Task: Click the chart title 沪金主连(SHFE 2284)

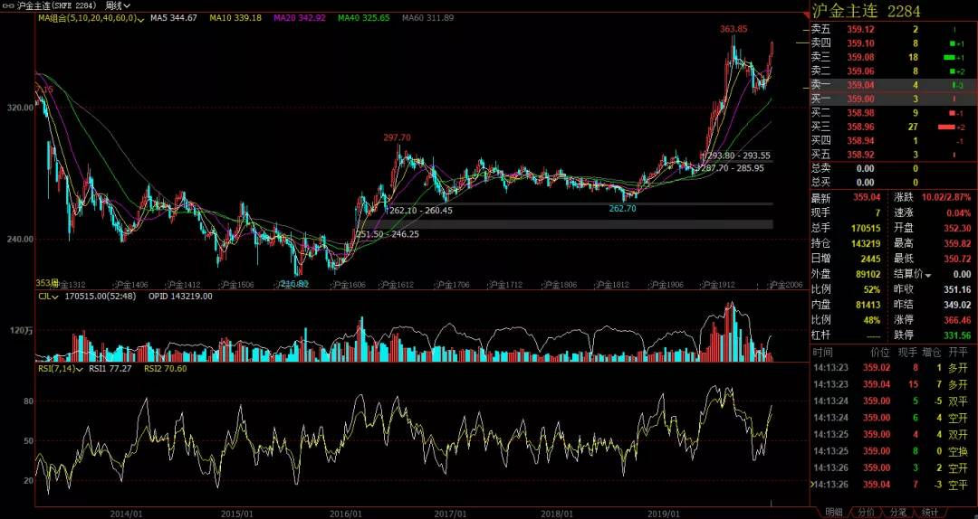Action: [x=56, y=5]
